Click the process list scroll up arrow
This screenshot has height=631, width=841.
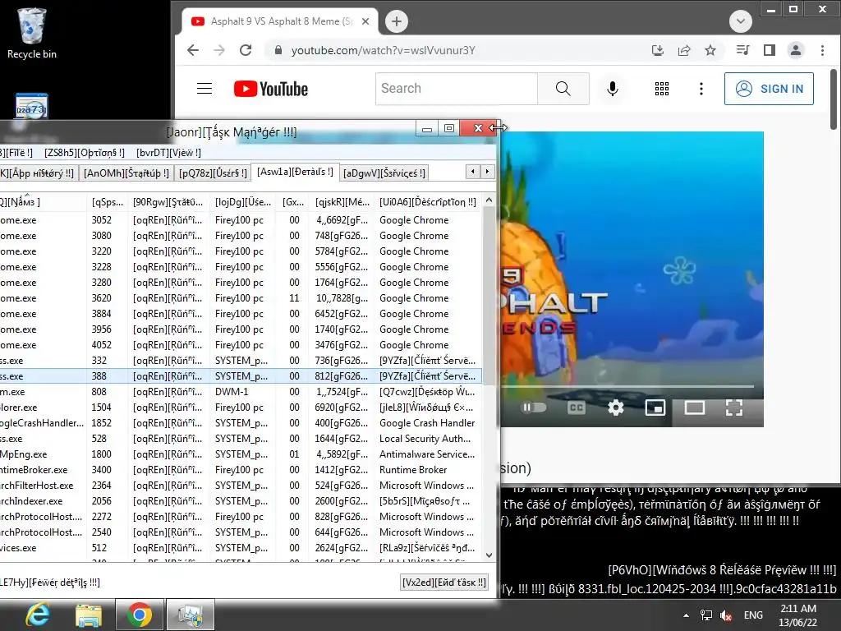tap(489, 200)
